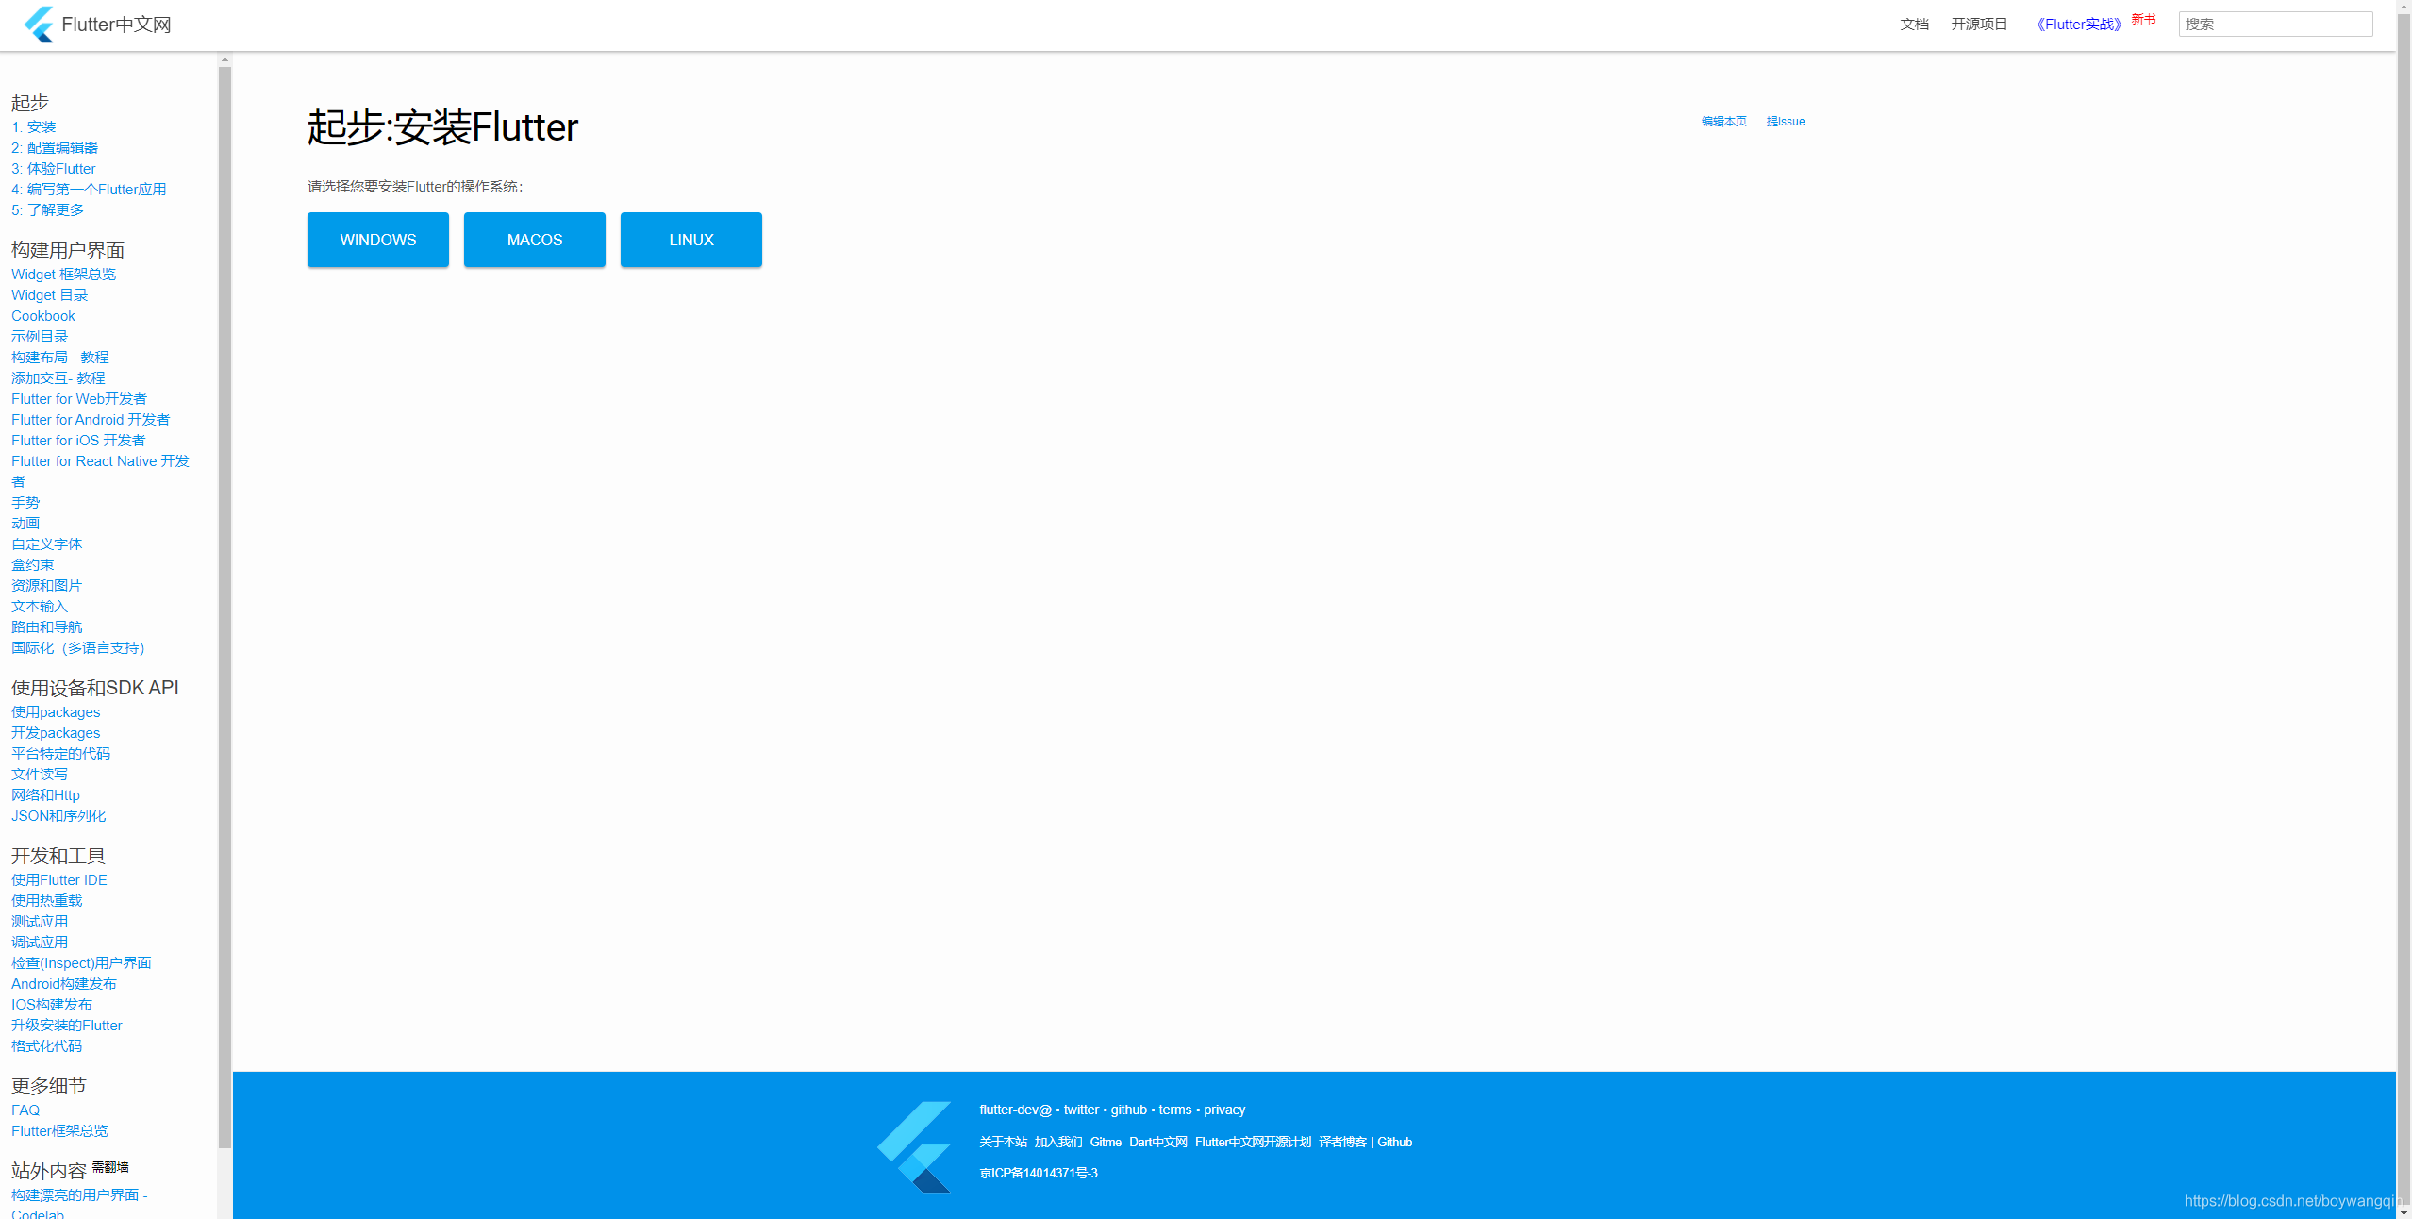Open the 自定义字体 link
2412x1219 pixels.
pos(47,544)
